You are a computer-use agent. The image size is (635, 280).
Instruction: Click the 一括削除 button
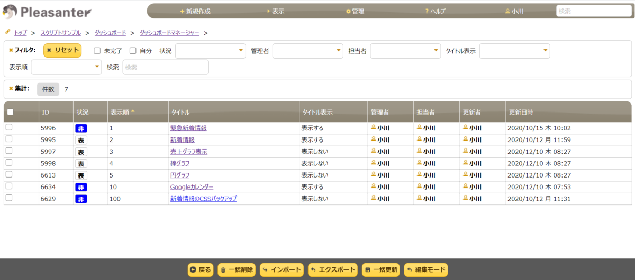click(236, 270)
